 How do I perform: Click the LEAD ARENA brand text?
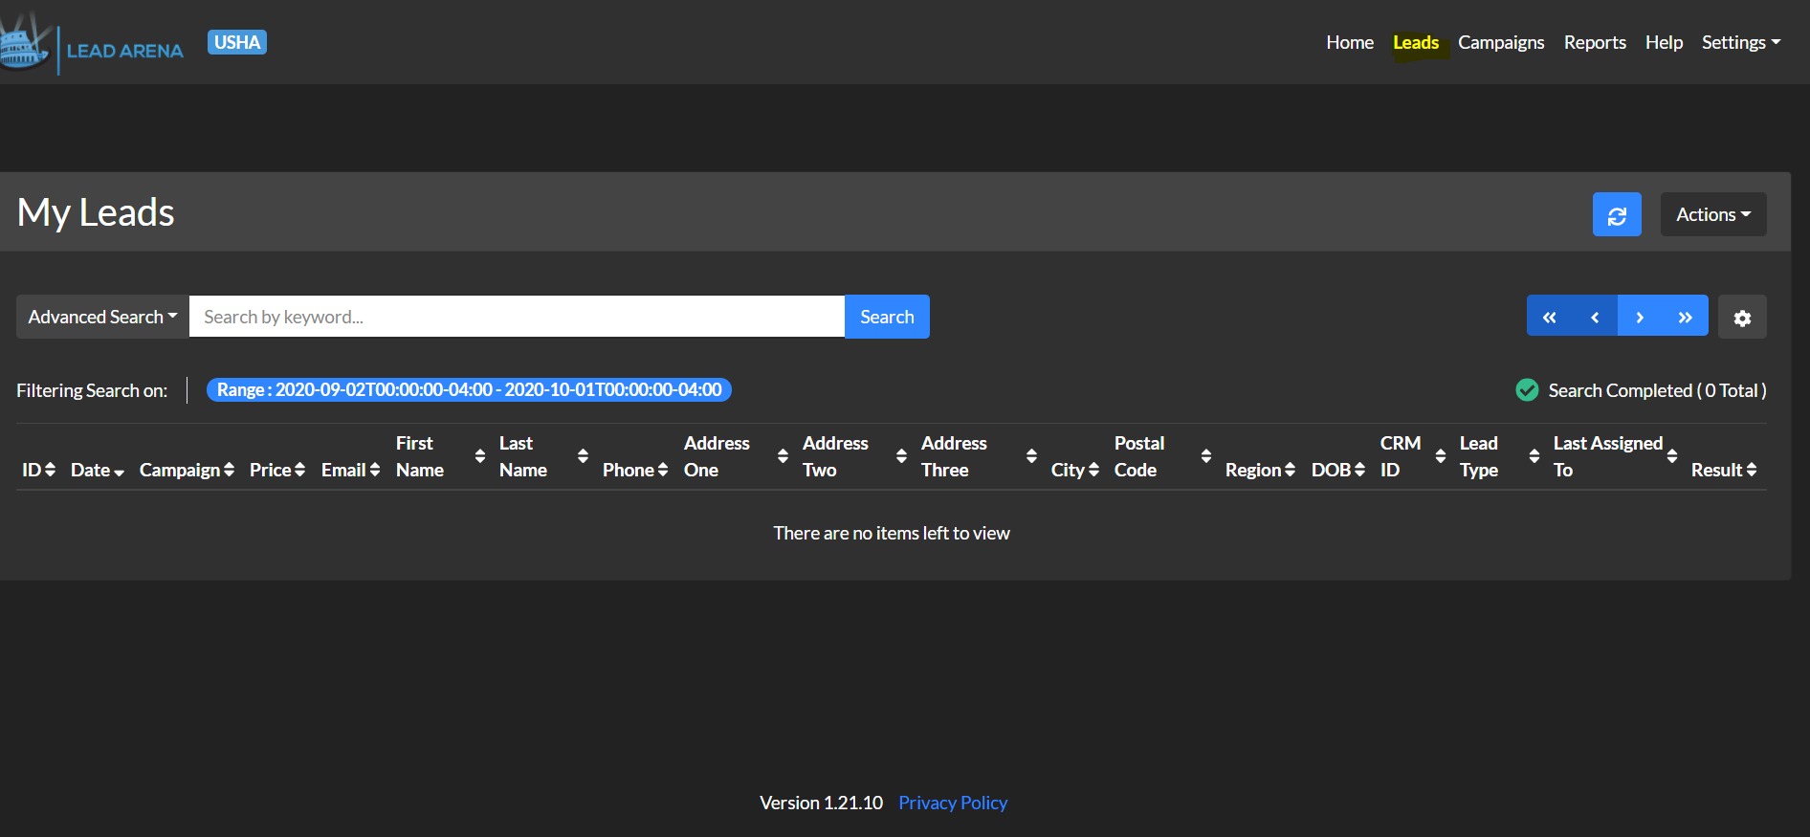pos(125,51)
